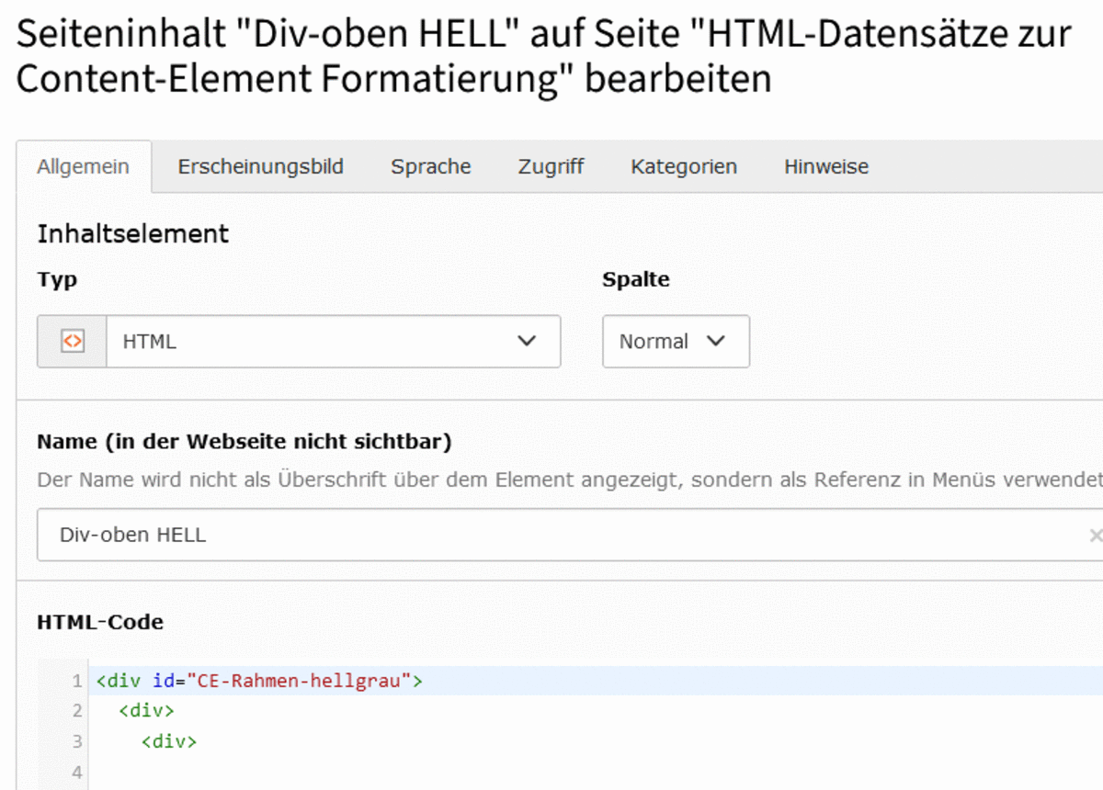Go to the Sprache tab
The width and height of the screenshot is (1103, 790).
430,167
